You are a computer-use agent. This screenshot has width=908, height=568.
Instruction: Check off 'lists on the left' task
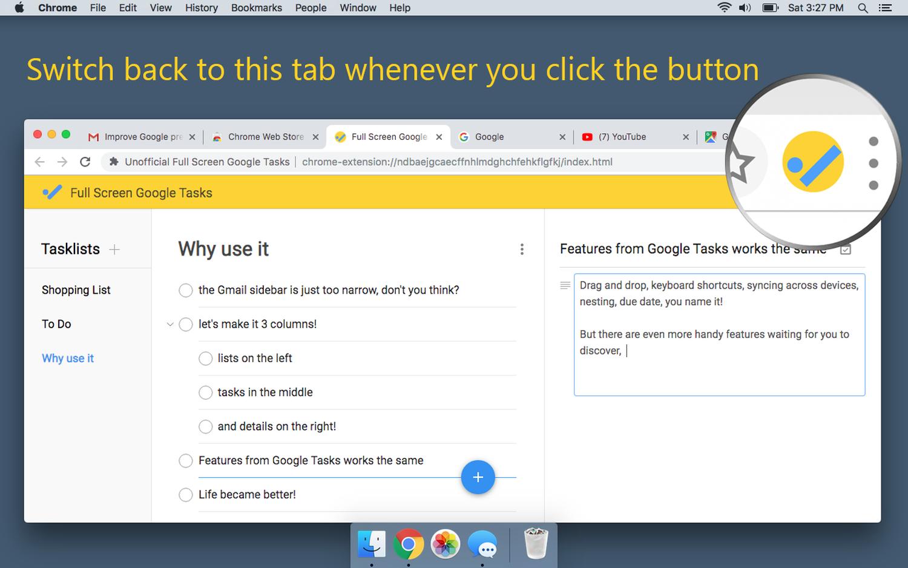[x=206, y=358]
